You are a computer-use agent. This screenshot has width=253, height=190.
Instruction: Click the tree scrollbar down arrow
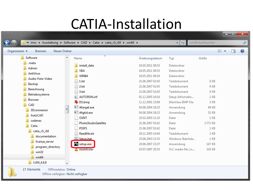[67, 164]
